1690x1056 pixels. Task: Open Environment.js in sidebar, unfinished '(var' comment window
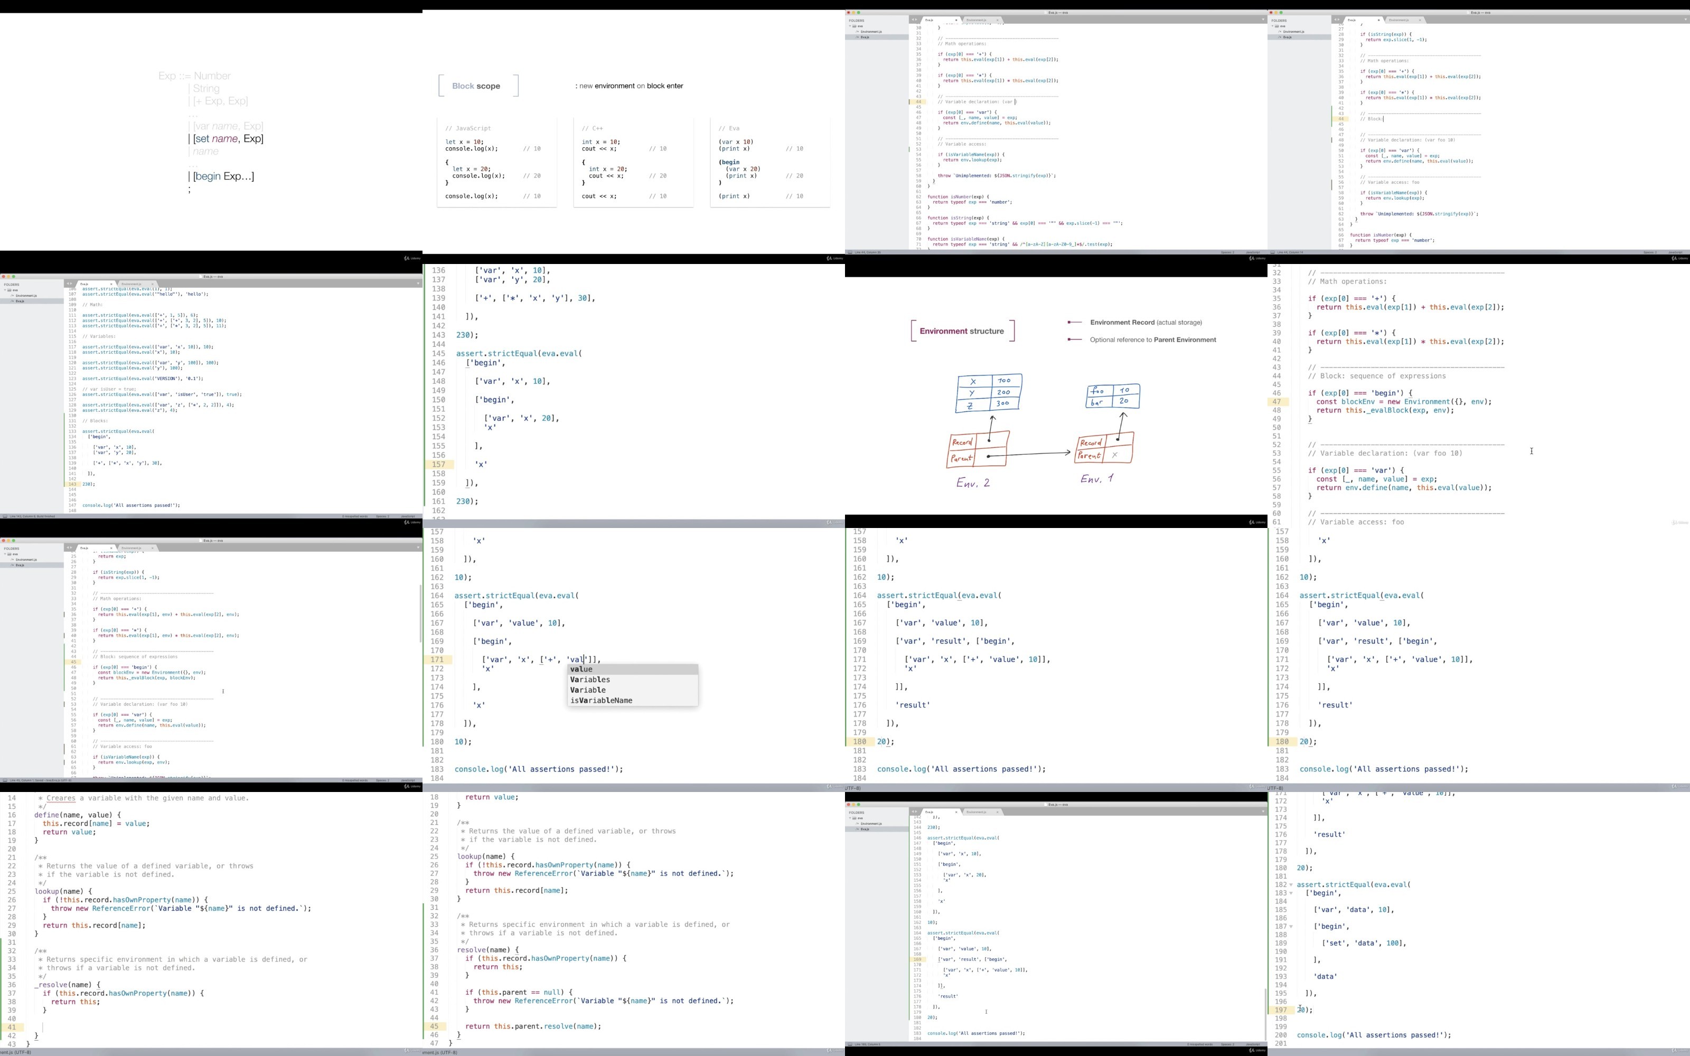pos(871,32)
